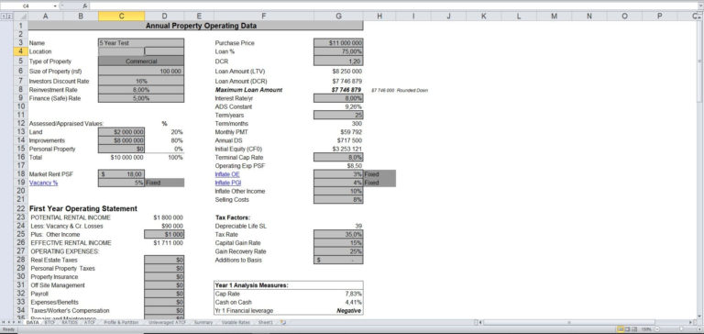
Task: Select the Selling Costs 8% cell
Action: pyautogui.click(x=338, y=200)
